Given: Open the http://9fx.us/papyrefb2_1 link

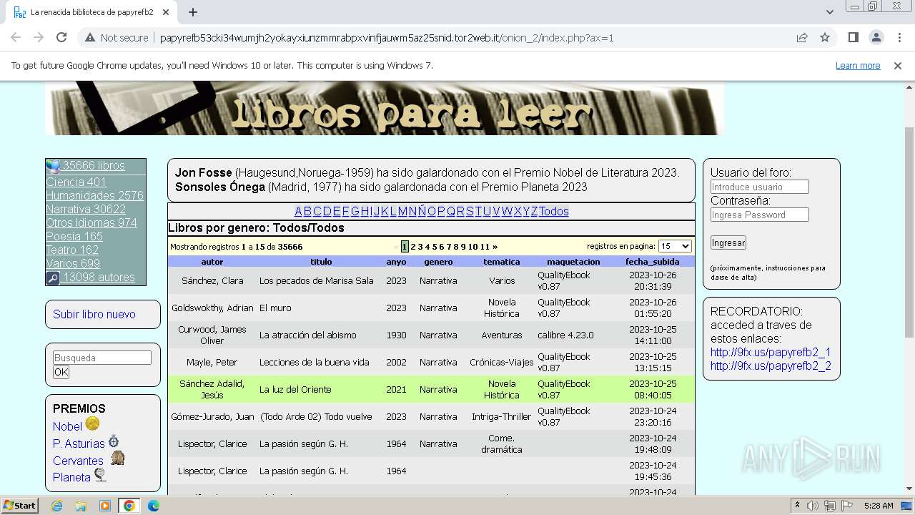Looking at the screenshot, I should 771,352.
